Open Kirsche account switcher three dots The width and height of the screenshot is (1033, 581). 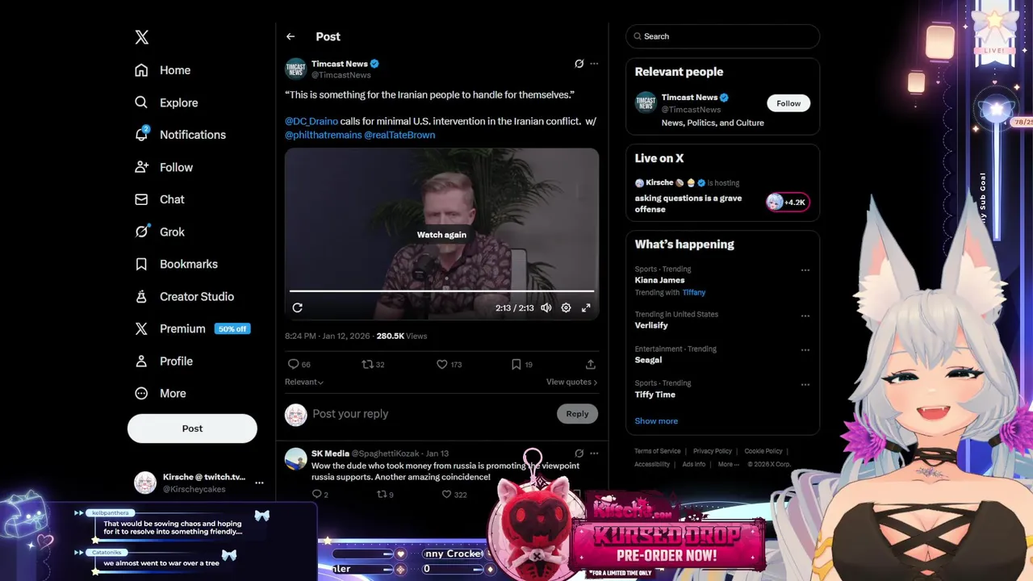click(259, 483)
